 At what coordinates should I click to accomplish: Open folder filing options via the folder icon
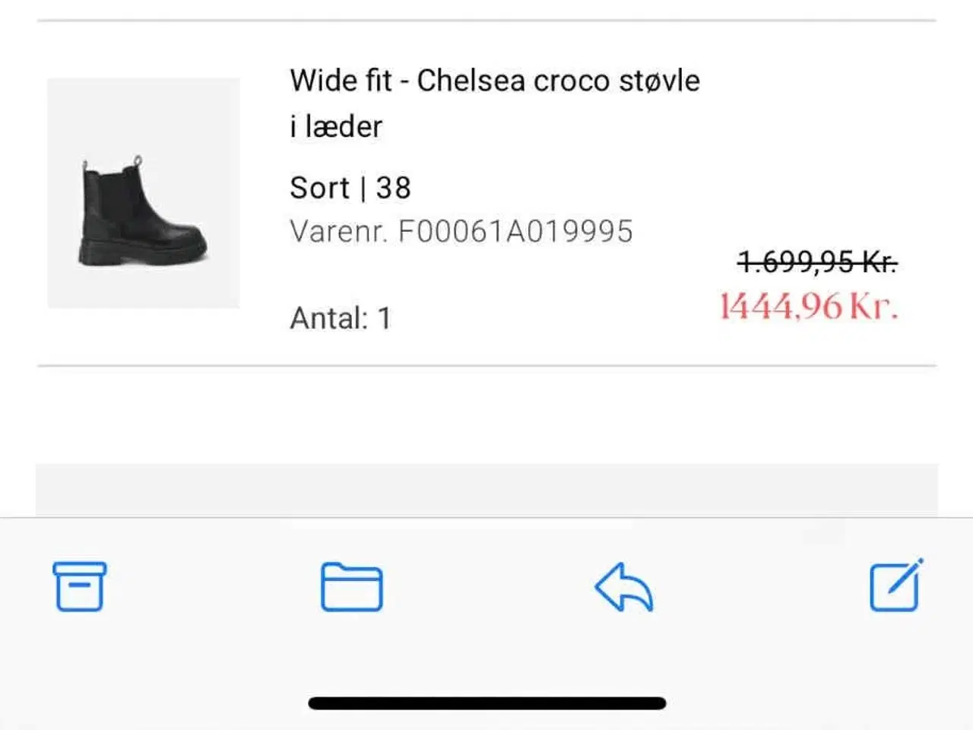[352, 588]
